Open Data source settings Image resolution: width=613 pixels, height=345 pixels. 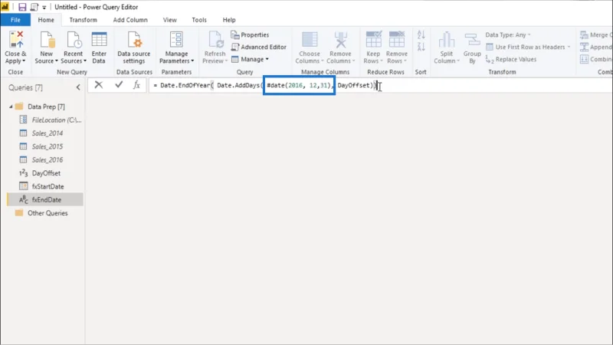(133, 48)
